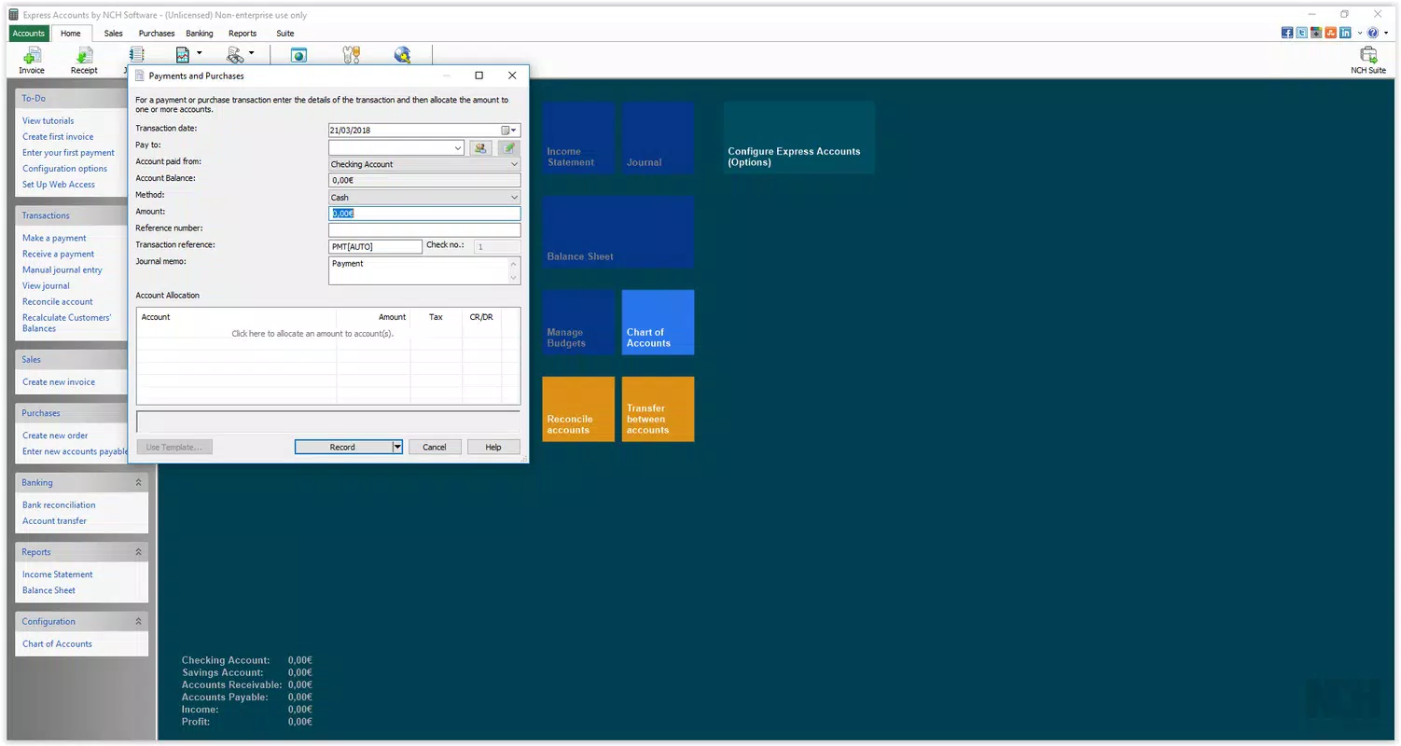Share on Facebook icon
This screenshot has height=746, width=1401.
pos(1287,33)
